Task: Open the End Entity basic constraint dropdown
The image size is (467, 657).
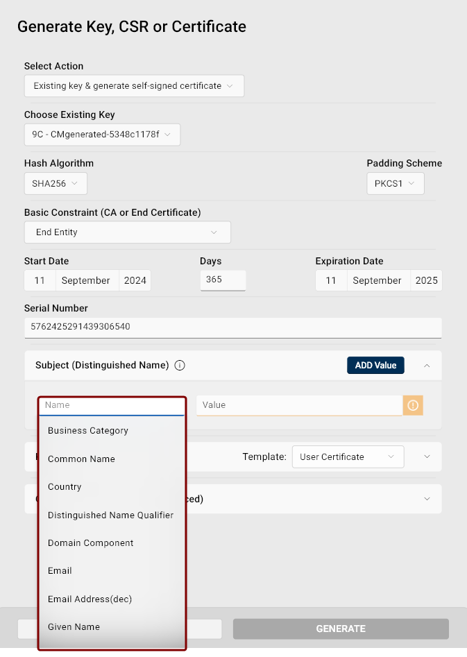Action: (x=128, y=232)
